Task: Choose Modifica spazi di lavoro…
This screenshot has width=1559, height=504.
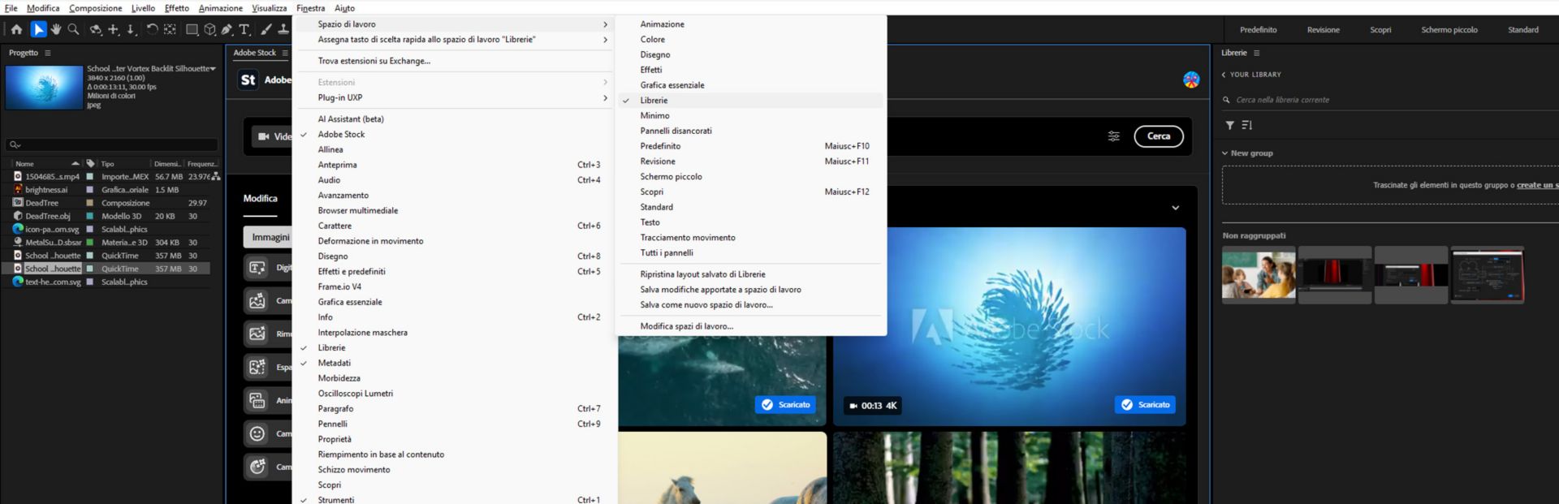Action: pyautogui.click(x=751, y=326)
